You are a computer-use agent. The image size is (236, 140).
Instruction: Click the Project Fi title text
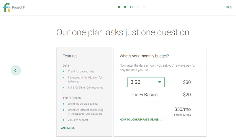[x=19, y=7]
